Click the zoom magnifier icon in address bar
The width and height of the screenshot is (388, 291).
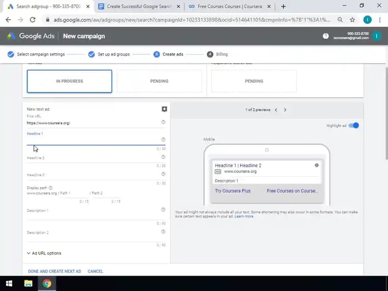[x=340, y=20]
